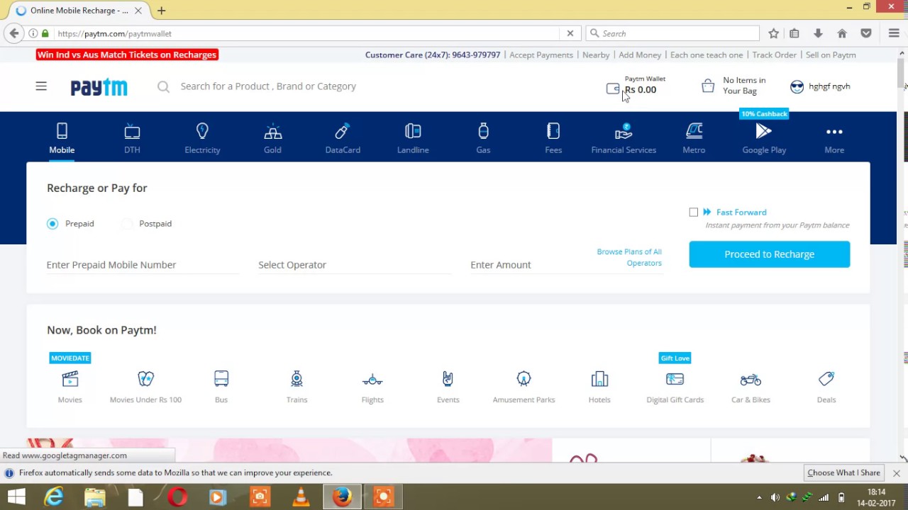
Task: Dismiss the Firefox data notification bar
Action: pyautogui.click(x=897, y=473)
